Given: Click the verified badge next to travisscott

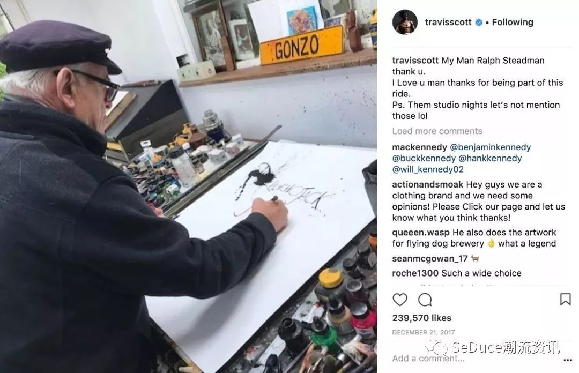Looking at the screenshot, I should point(479,22).
